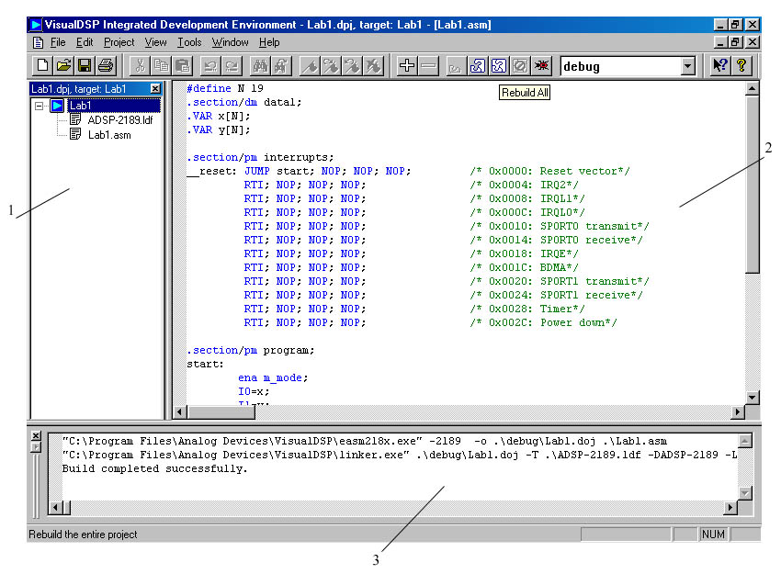Screen dimensions: 781x574
Task: Toggle a bookmark with the first bookmark icon
Action: click(x=310, y=66)
